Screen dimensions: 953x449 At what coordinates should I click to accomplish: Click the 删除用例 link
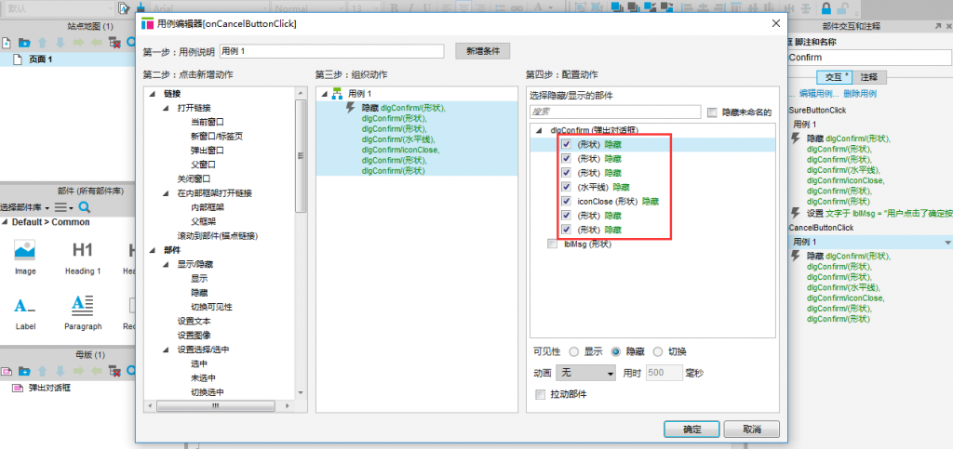point(860,94)
